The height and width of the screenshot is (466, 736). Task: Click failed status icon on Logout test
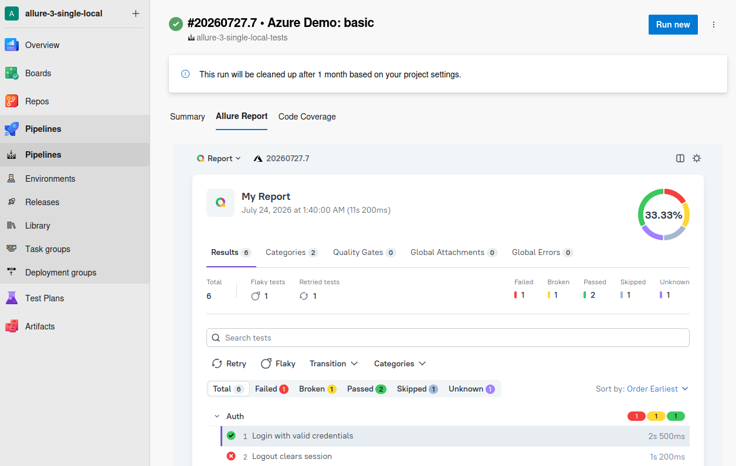[231, 456]
